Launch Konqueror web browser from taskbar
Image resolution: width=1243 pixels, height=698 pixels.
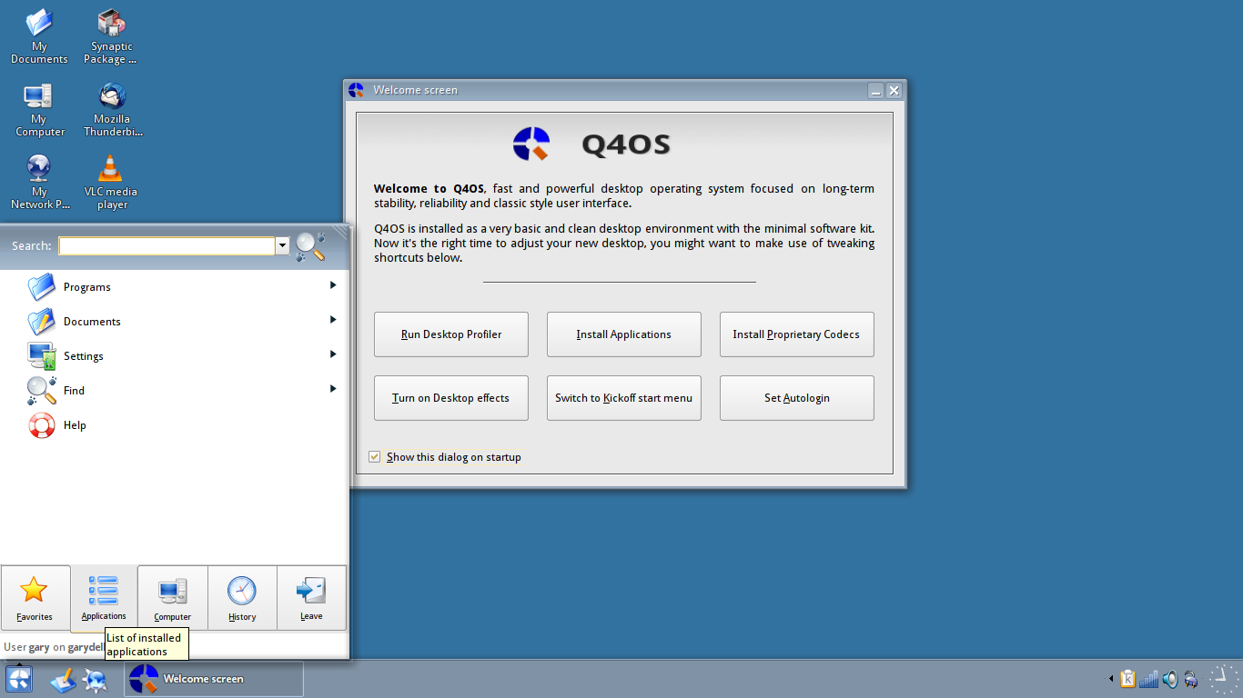[x=95, y=679]
